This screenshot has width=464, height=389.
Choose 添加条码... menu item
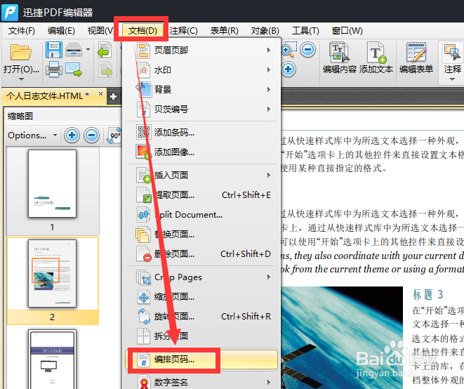[201, 132]
